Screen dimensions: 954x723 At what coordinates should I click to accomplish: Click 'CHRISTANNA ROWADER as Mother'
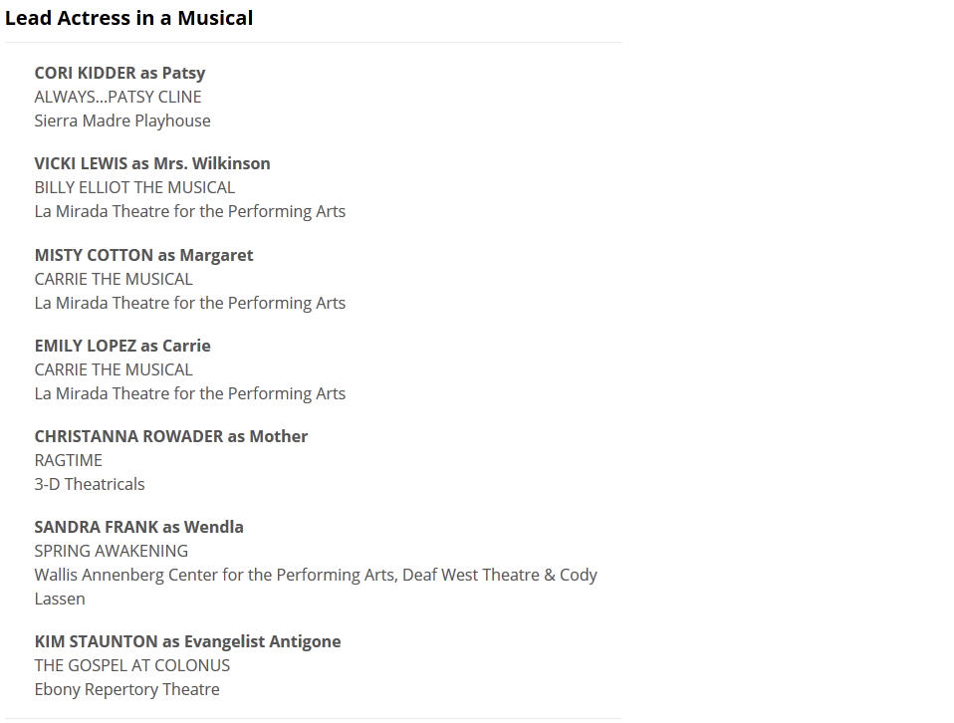171,436
